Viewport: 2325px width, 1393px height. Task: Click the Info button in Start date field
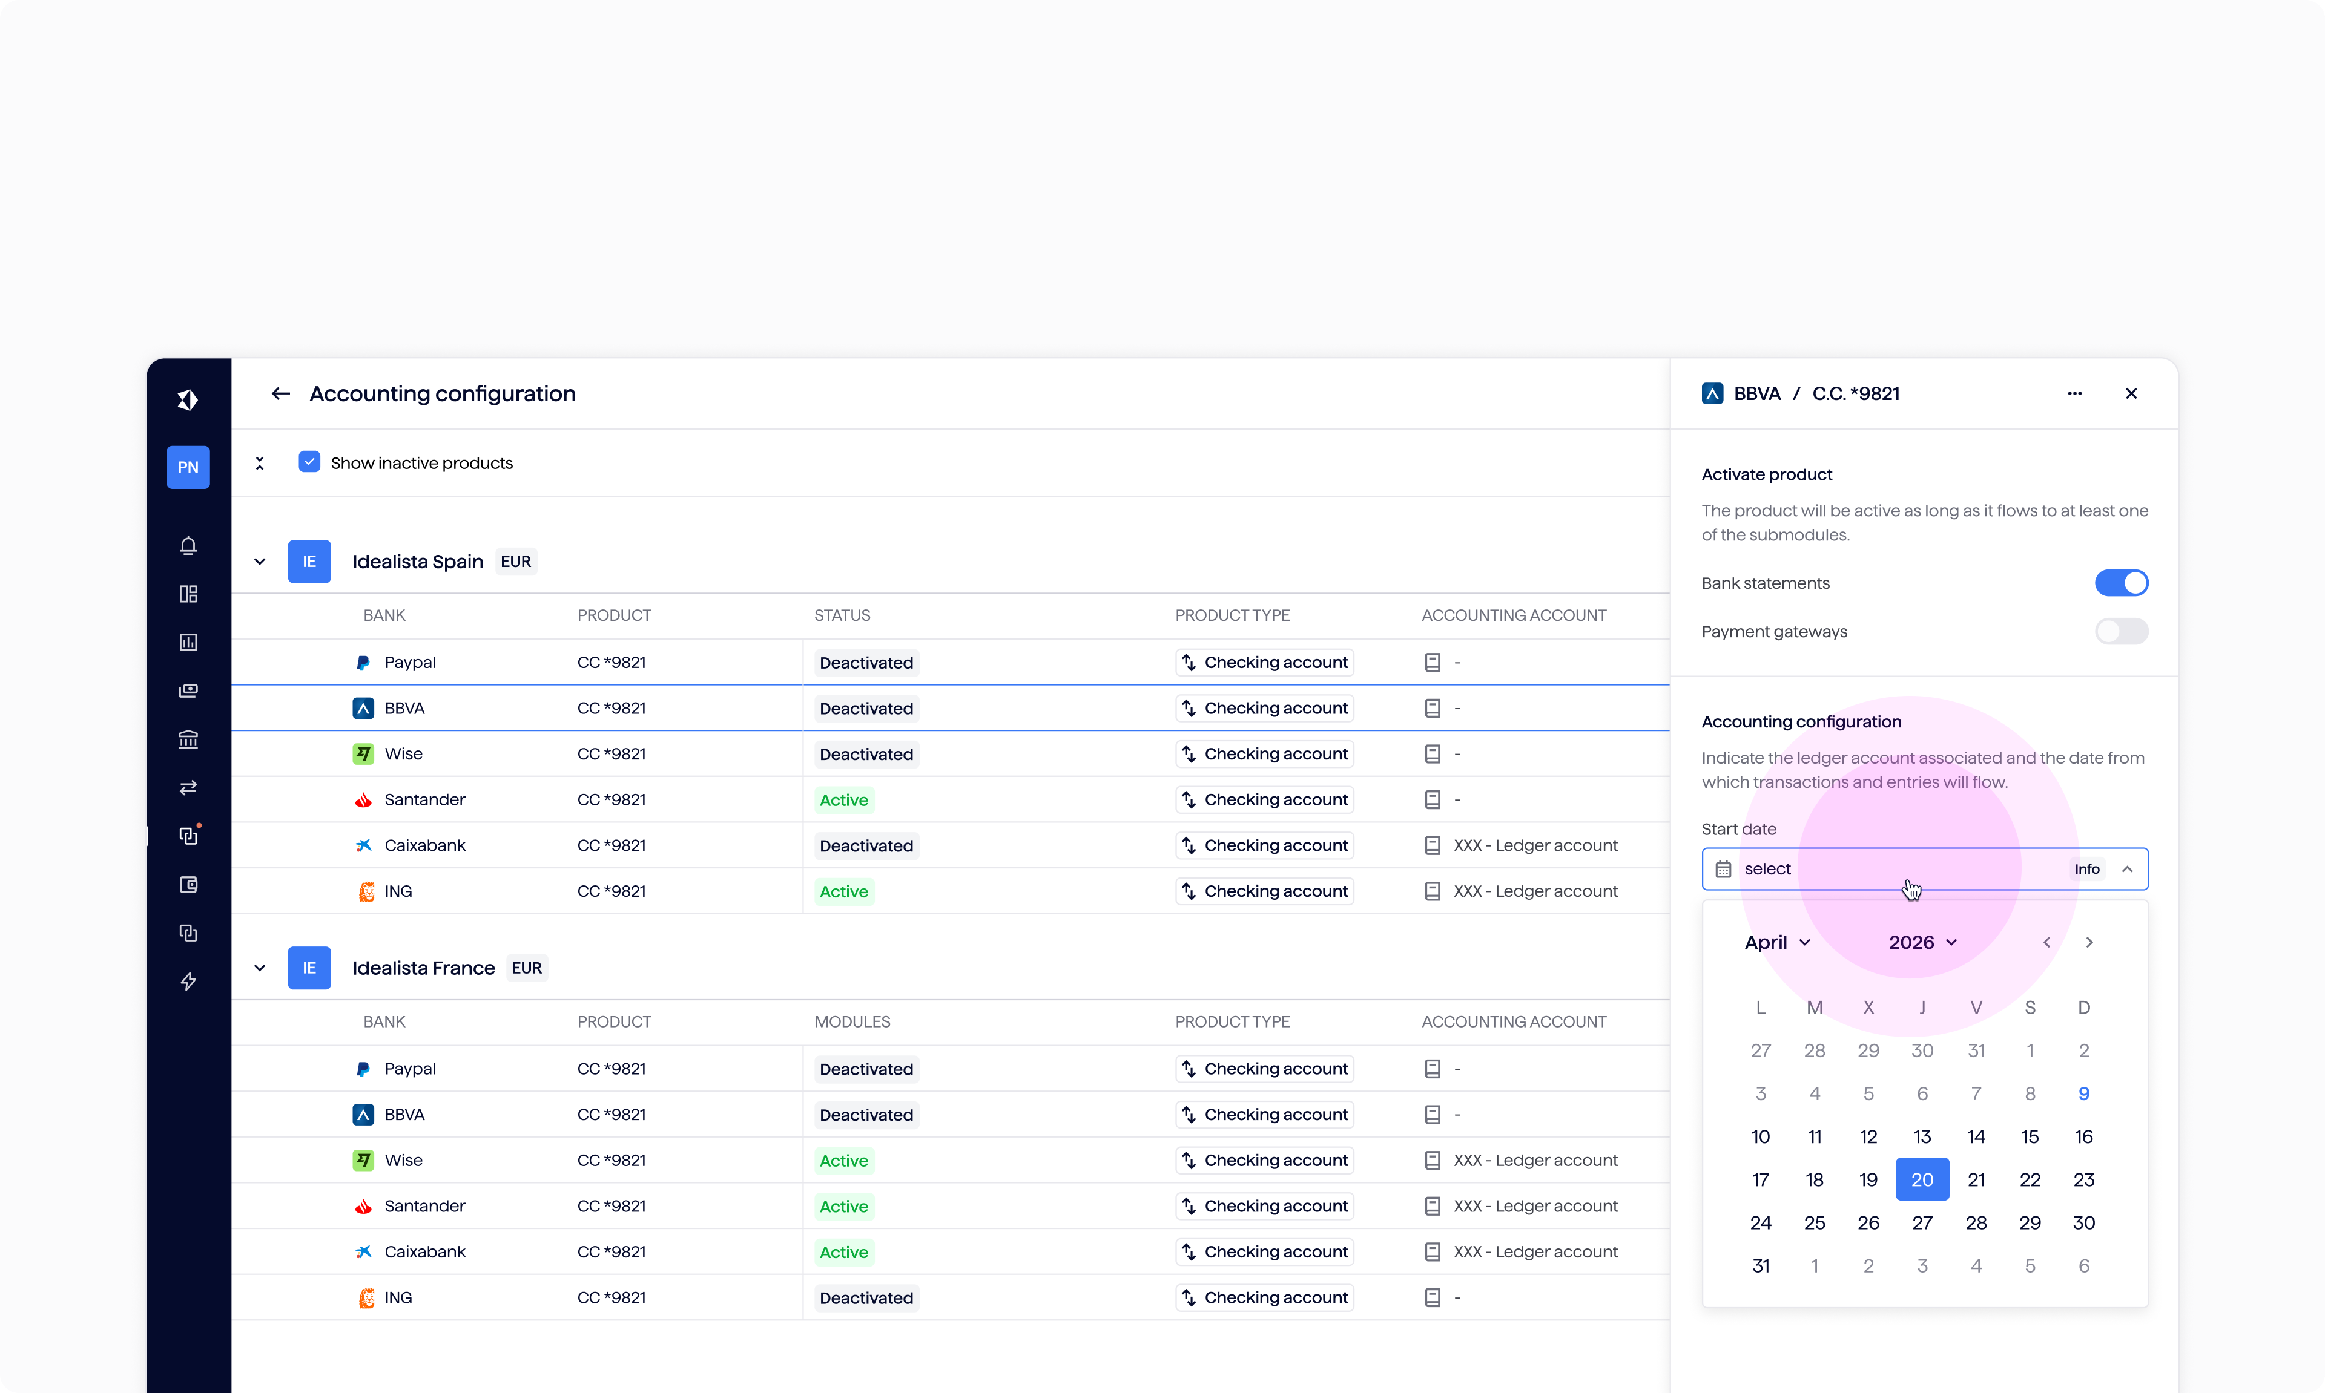(x=2086, y=869)
